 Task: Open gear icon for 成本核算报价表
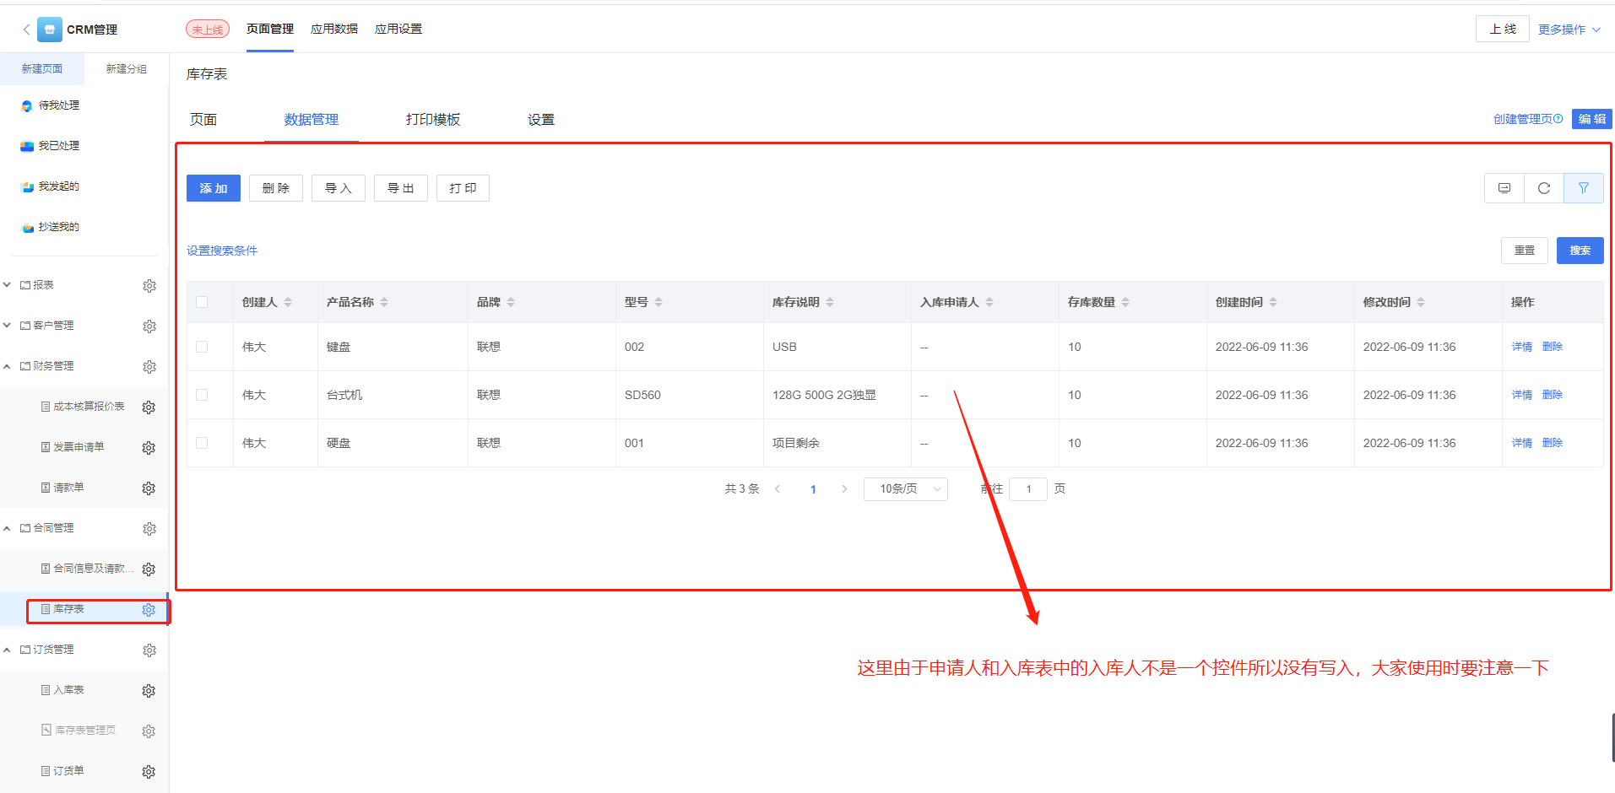click(149, 407)
